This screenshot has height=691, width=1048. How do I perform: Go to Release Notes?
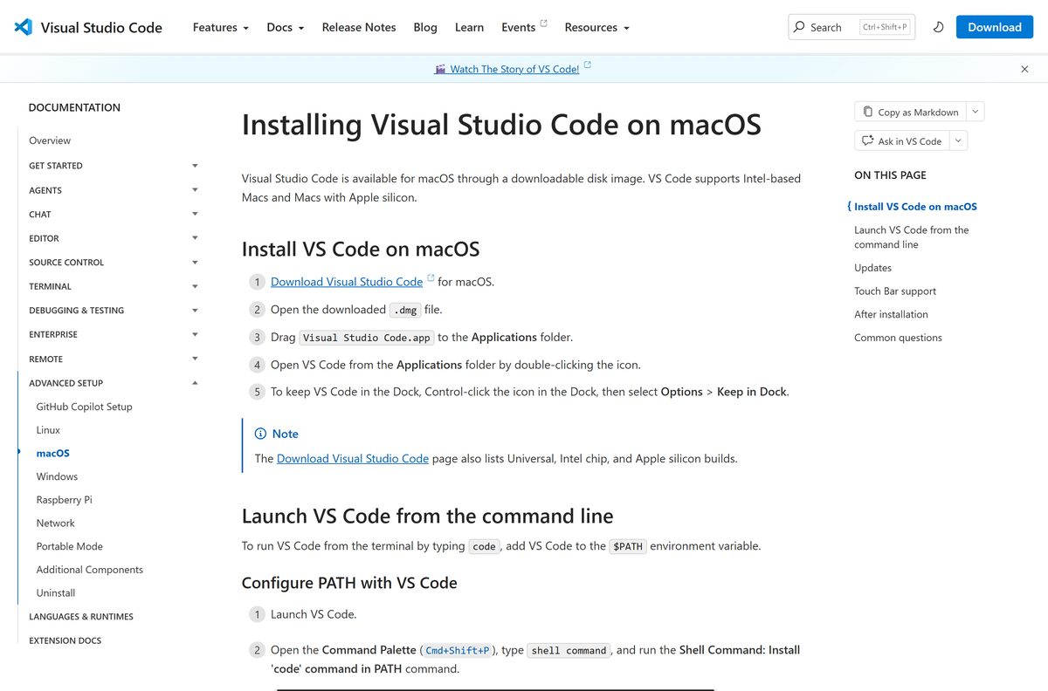pos(359,27)
